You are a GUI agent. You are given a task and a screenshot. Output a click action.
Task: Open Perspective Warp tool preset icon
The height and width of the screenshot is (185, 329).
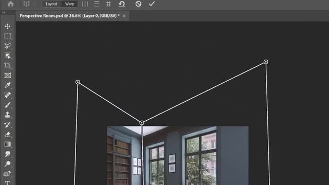(26, 4)
